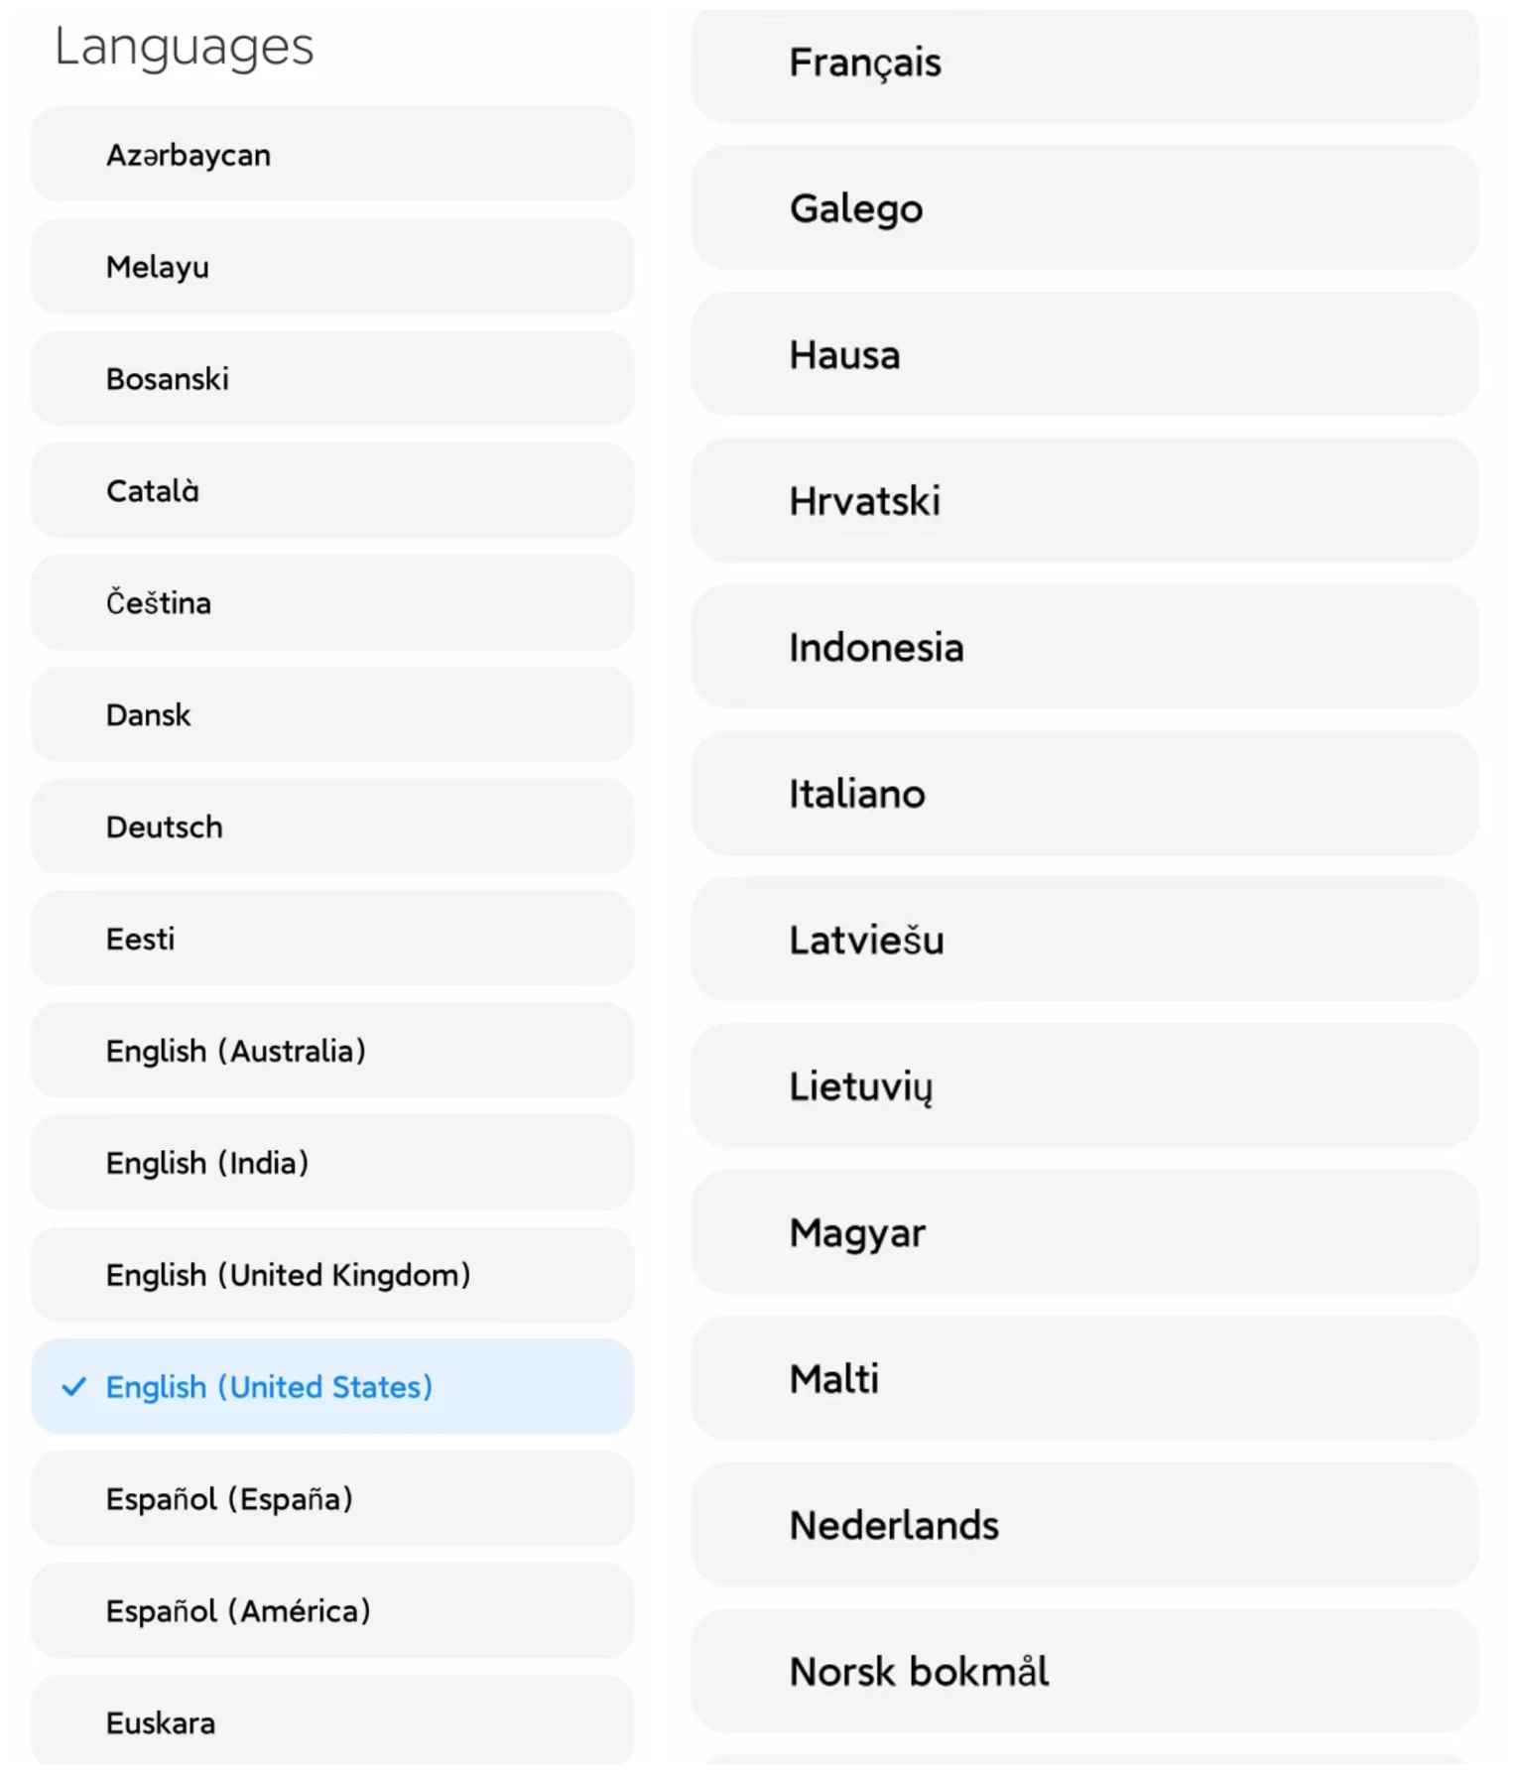This screenshot has width=1515, height=1775.
Task: Select English (United Kingdom)
Action: point(331,1275)
